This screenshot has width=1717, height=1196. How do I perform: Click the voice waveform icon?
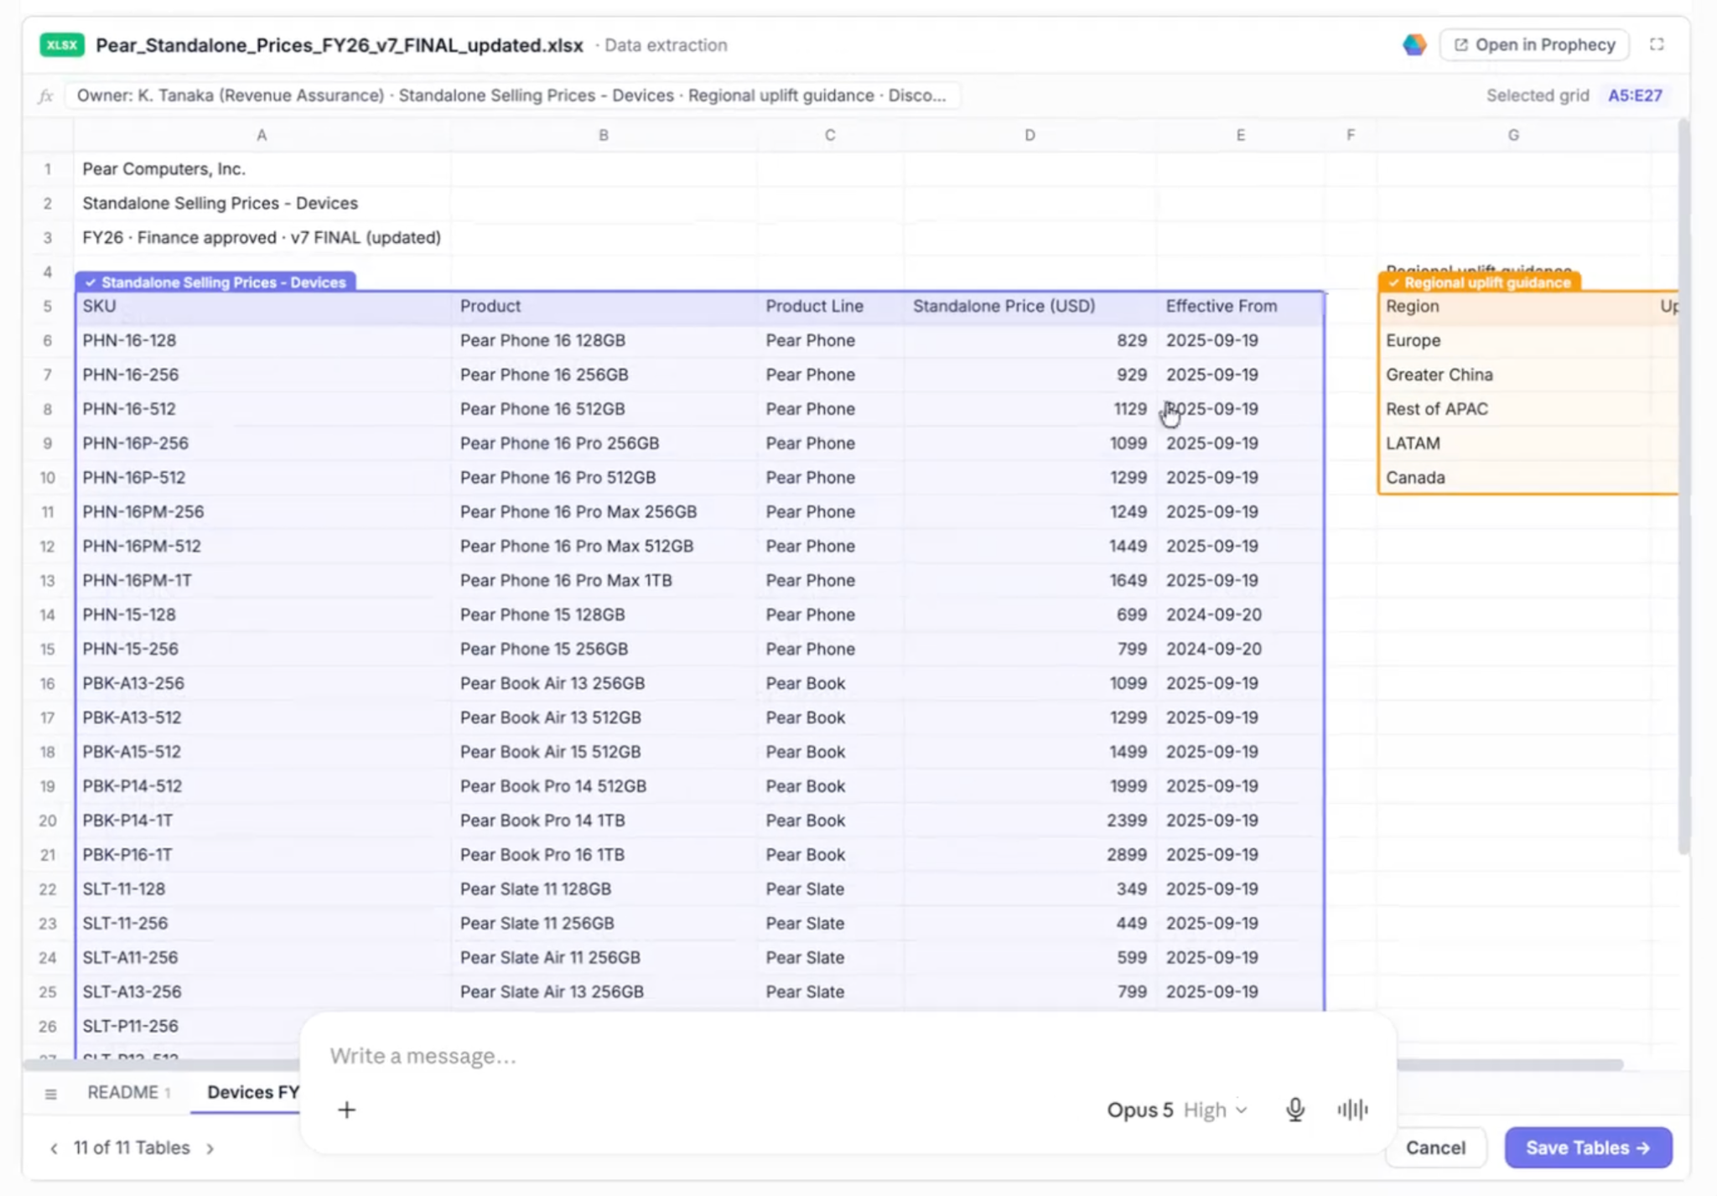click(x=1352, y=1111)
